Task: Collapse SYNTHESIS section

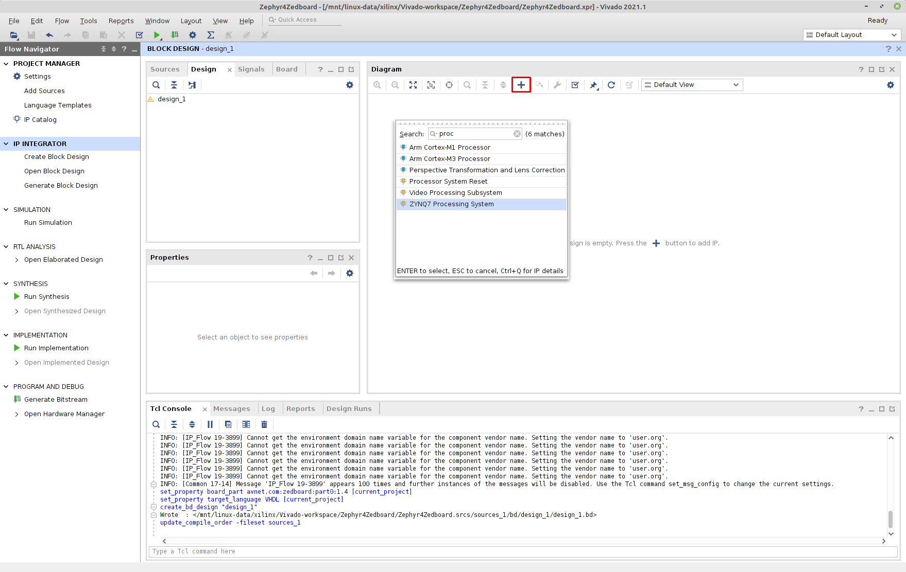Action: (6, 283)
